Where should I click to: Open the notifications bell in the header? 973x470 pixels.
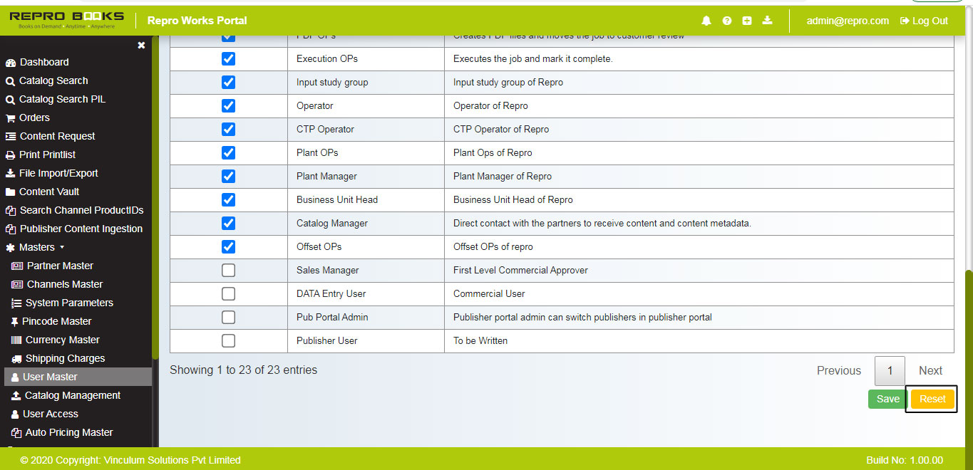[x=706, y=21]
